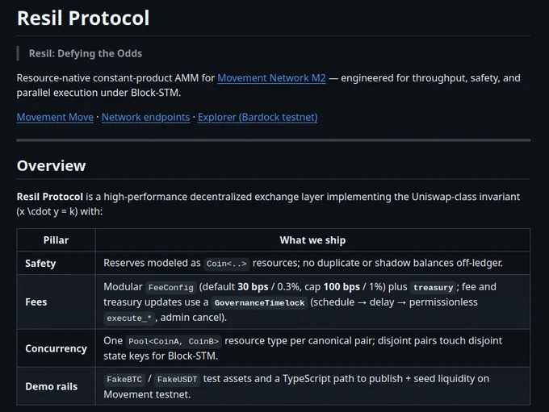
Task: Click the Resil Protocol main heading
Action: coord(83,19)
